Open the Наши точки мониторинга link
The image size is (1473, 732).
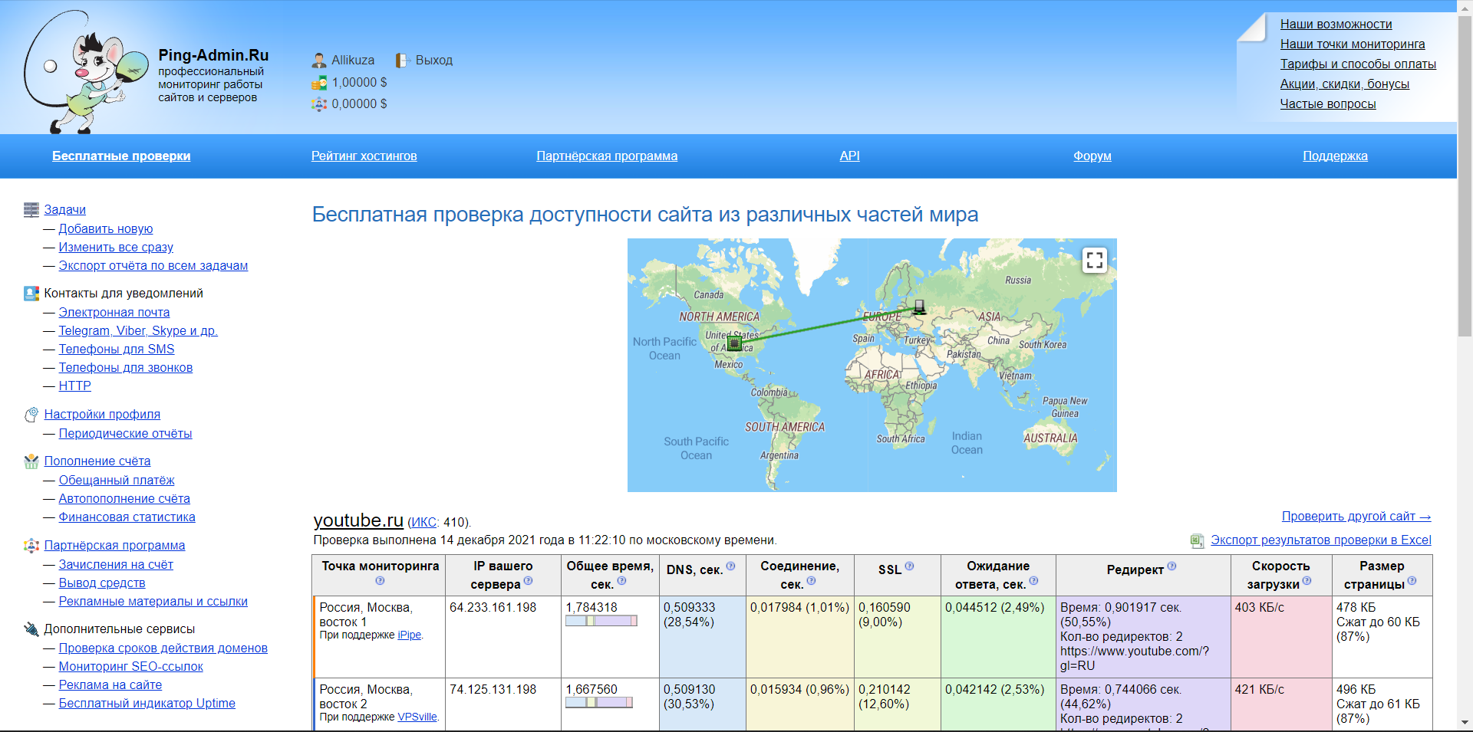pos(1353,44)
